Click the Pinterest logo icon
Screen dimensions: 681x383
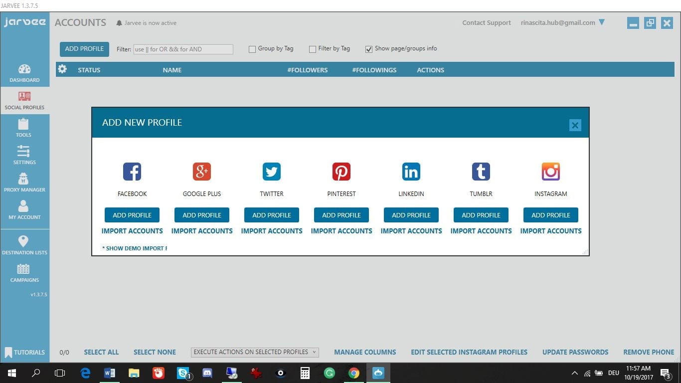point(341,172)
